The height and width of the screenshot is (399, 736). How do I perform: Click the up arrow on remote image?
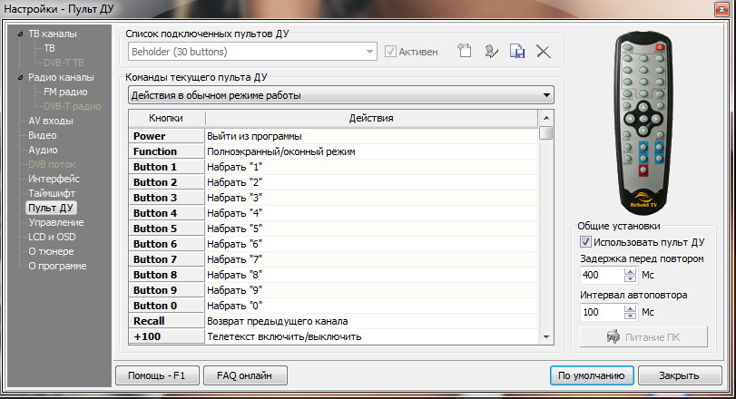click(x=643, y=104)
